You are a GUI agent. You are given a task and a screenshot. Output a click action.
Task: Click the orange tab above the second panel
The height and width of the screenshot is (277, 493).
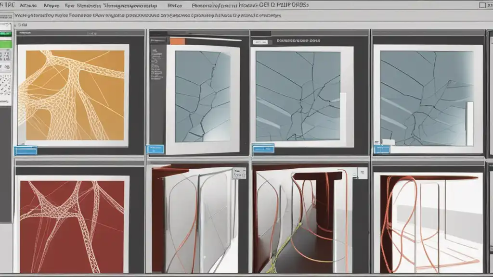click(x=177, y=41)
